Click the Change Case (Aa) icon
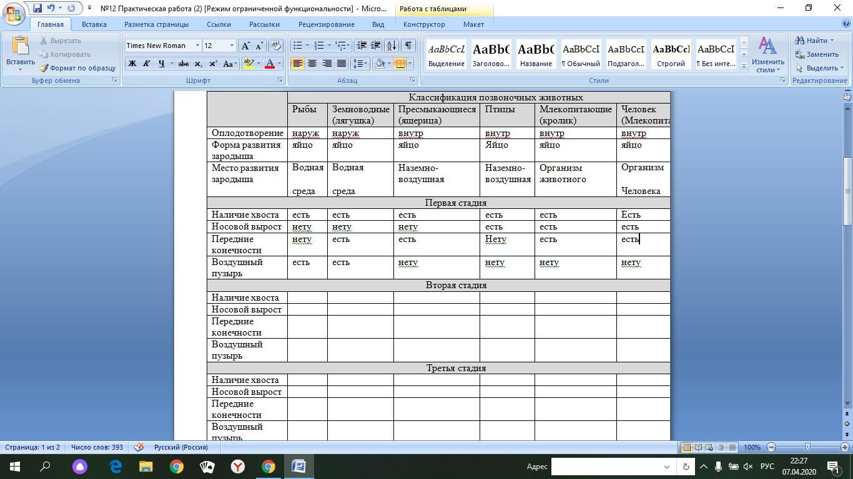Image resolution: width=853 pixels, height=479 pixels. pos(229,64)
